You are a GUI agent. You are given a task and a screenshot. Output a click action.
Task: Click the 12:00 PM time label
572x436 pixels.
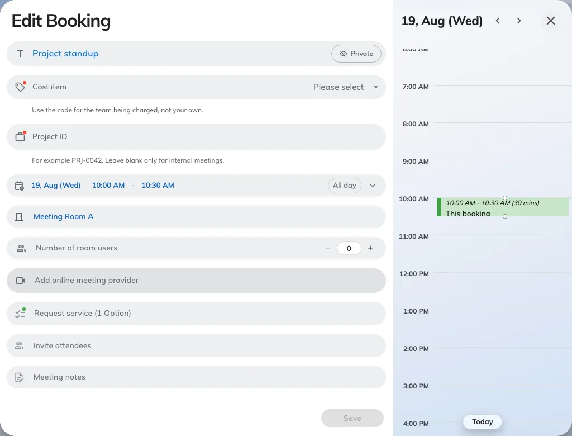click(x=414, y=274)
